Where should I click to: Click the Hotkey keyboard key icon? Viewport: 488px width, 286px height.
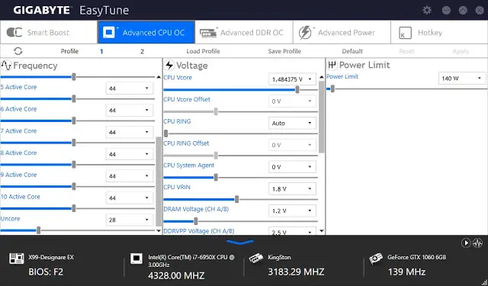pyautogui.click(x=405, y=33)
